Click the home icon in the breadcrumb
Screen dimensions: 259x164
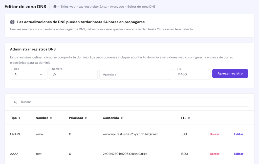[55, 7]
